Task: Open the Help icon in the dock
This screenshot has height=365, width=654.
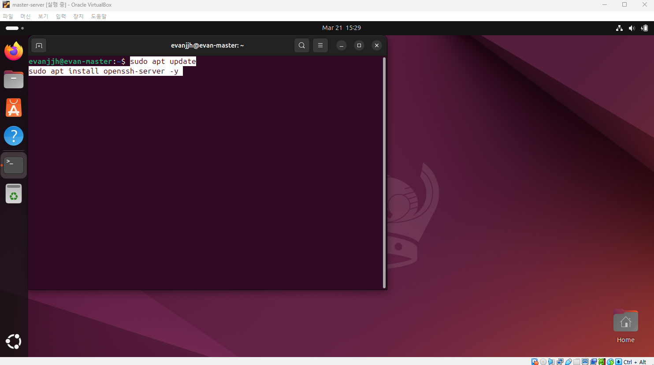Action: tap(14, 136)
